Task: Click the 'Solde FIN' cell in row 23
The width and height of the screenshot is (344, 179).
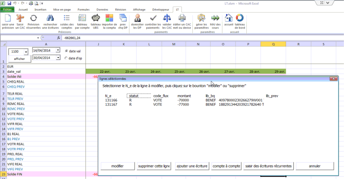Action: pyautogui.click(x=46, y=174)
